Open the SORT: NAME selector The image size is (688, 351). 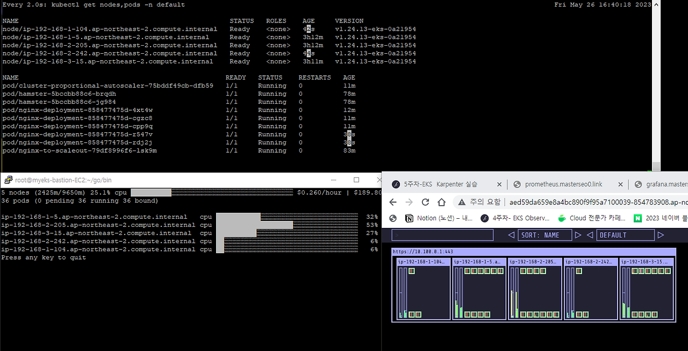(544, 235)
